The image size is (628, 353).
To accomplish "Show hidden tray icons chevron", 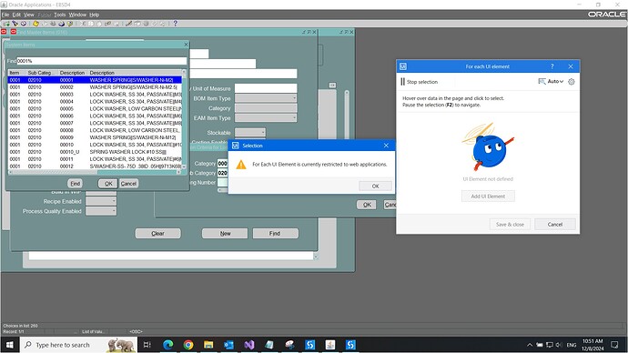I will (530, 345).
